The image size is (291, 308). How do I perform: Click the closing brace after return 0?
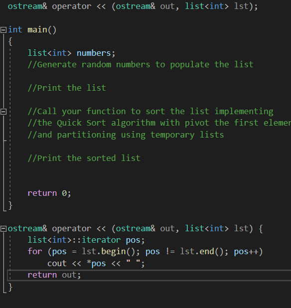click(10, 205)
